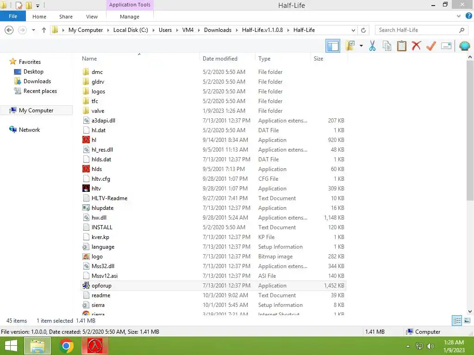The height and width of the screenshot is (355, 474).
Task: Navigate to Half-Life.v1.1.0.8 breadcrumb
Action: (x=262, y=30)
